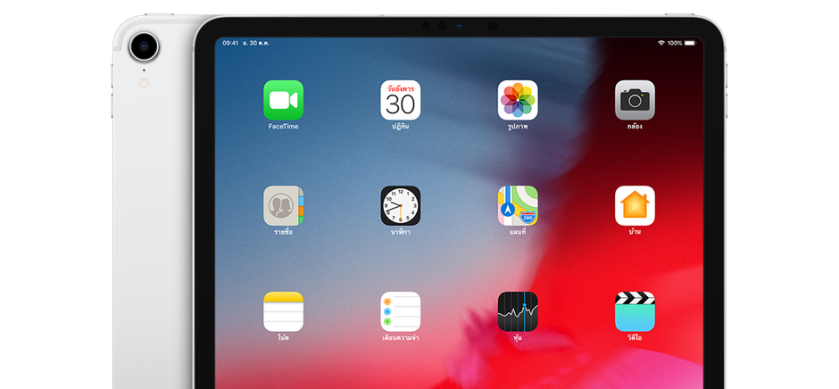This screenshot has width=839, height=389.
Task: Tap the บ้าน label under Home
Action: pyautogui.click(x=635, y=232)
